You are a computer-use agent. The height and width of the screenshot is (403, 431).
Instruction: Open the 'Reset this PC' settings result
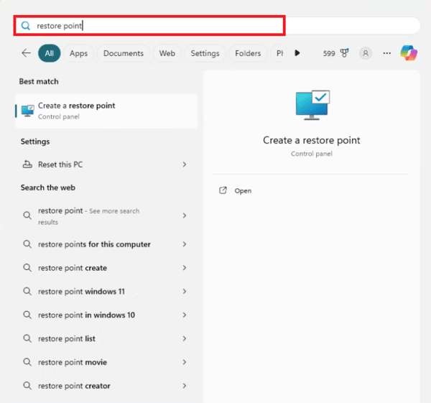pos(106,165)
